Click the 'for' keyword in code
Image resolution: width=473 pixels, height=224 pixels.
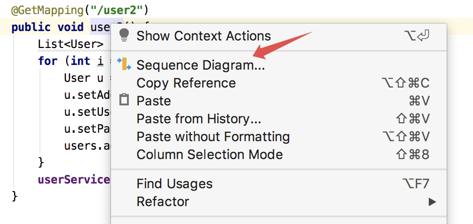point(48,61)
